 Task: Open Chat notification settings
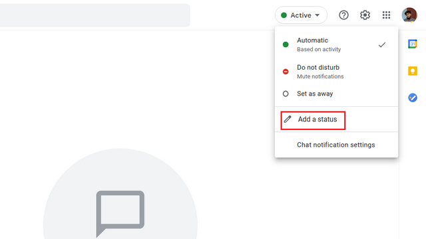pyautogui.click(x=336, y=145)
